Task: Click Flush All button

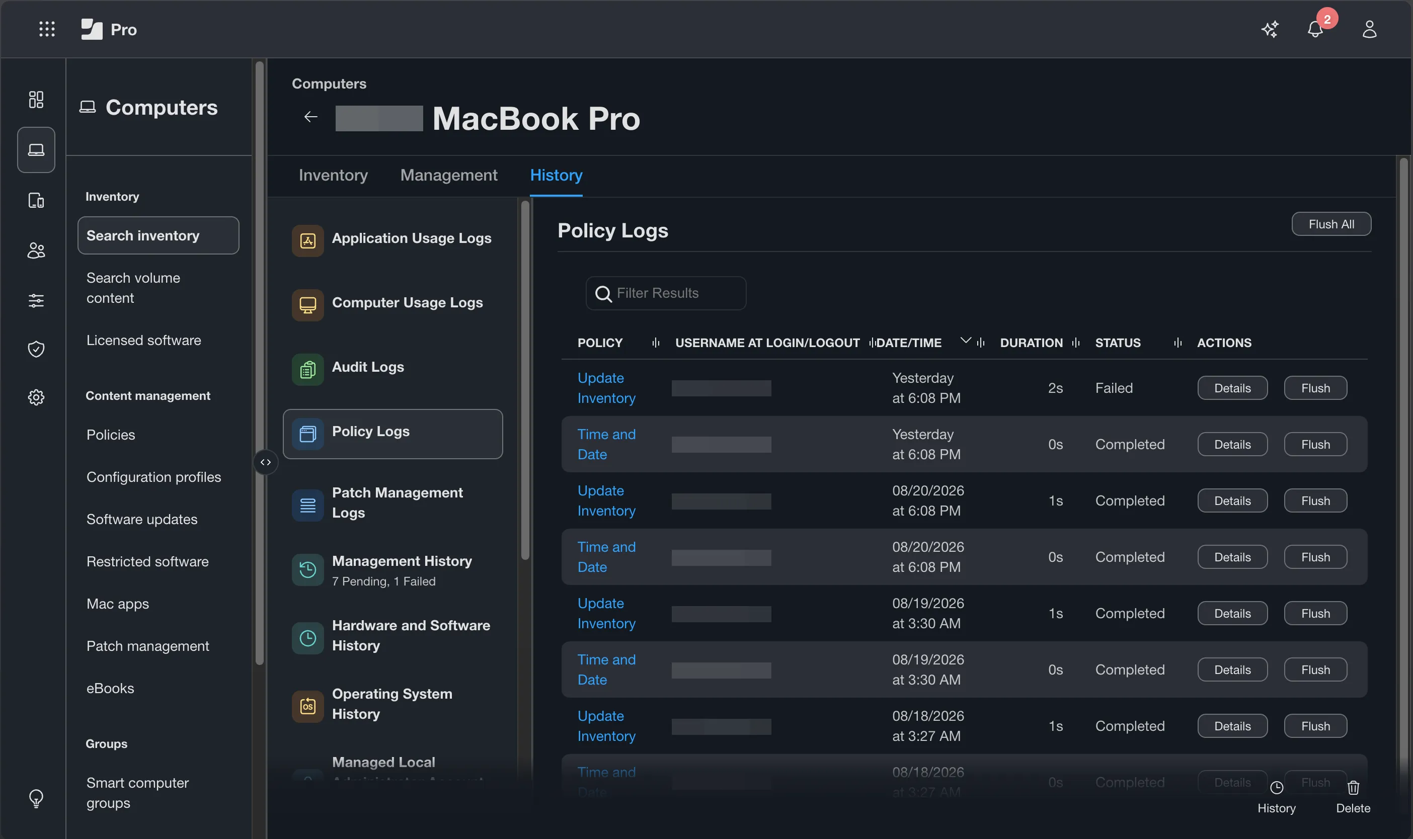Action: point(1331,224)
